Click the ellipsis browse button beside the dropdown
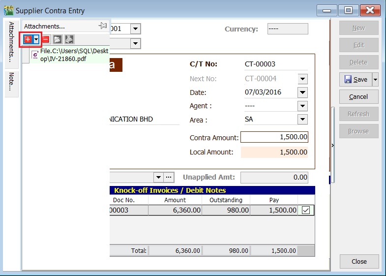Image resolution: width=386 pixels, height=276 pixels. 169,177
